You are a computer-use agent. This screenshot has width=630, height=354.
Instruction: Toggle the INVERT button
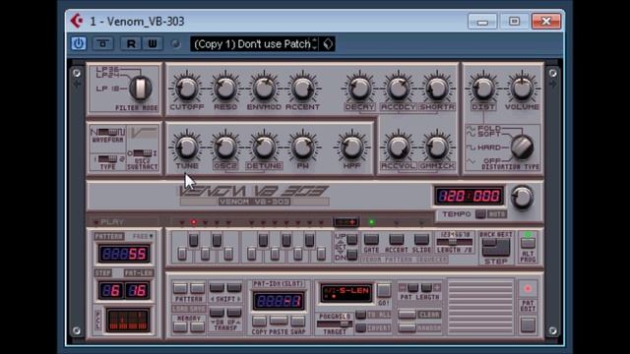[x=361, y=327]
